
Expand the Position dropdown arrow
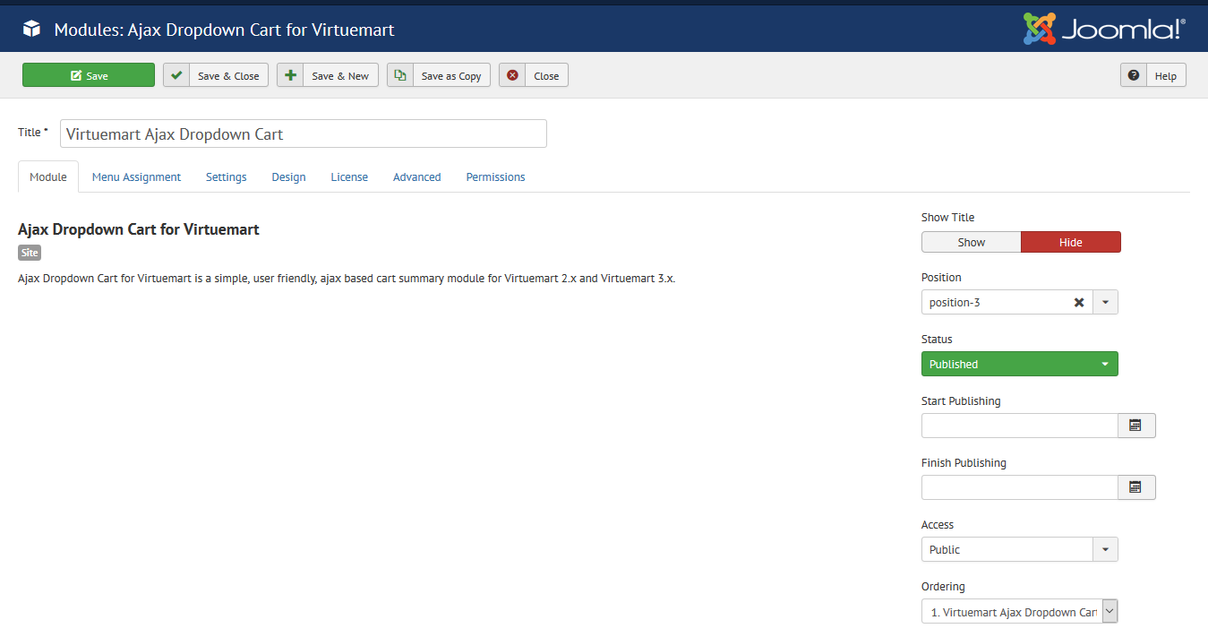click(x=1105, y=302)
